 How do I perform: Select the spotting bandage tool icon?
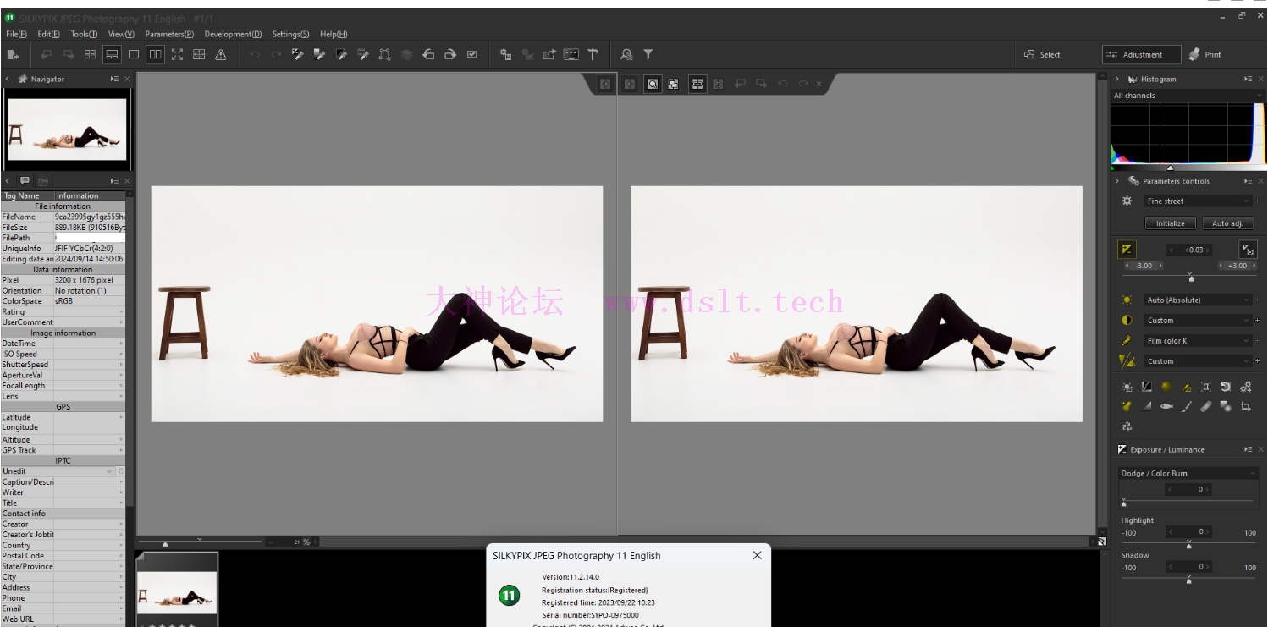click(1206, 407)
